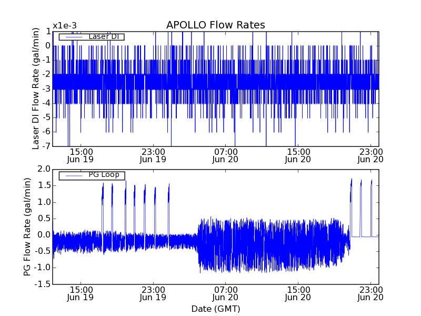Image resolution: width=421 pixels, height=316 pixels.
Task: Click '07:00 Jun 20' tick under top plot
Action: pyautogui.click(x=226, y=156)
